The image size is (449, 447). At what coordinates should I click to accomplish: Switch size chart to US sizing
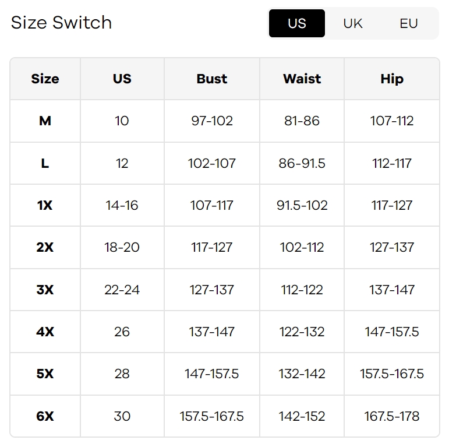[x=296, y=23]
